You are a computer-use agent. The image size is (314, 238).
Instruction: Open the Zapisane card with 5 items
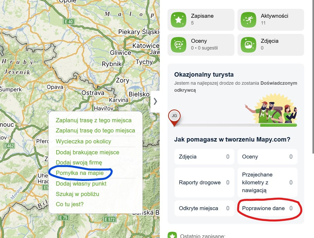[201, 20]
